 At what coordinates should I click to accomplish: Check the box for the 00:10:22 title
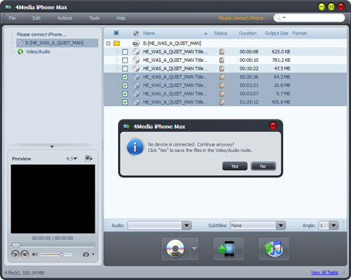point(125,68)
